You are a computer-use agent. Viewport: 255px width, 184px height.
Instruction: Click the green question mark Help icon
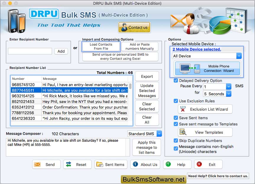coord(168,164)
